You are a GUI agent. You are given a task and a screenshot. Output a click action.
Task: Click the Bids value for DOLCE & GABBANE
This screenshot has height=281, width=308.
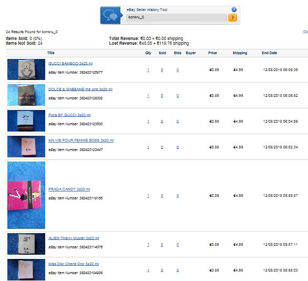(178, 96)
